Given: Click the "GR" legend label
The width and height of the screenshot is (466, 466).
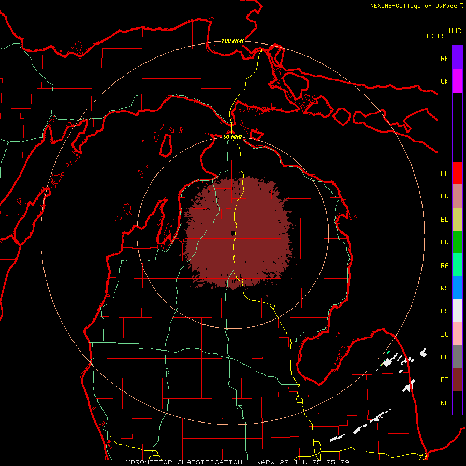Looking at the screenshot, I should (444, 196).
